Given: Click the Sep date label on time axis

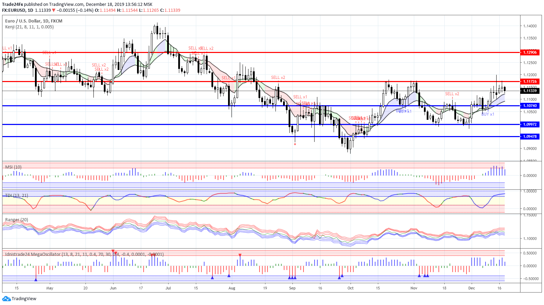Looking at the screenshot, I should click(292, 288).
